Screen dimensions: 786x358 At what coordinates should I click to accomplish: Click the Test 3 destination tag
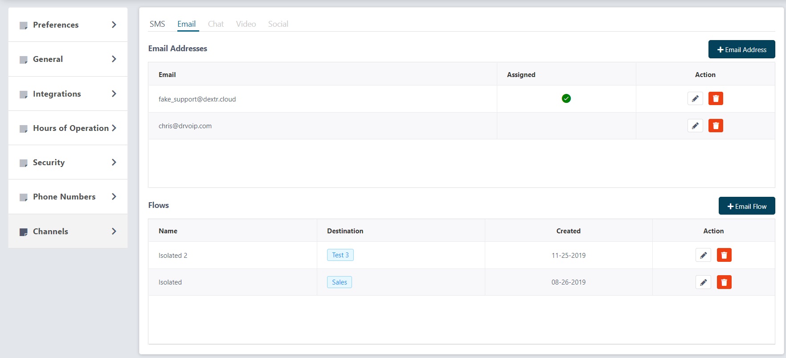(x=340, y=255)
